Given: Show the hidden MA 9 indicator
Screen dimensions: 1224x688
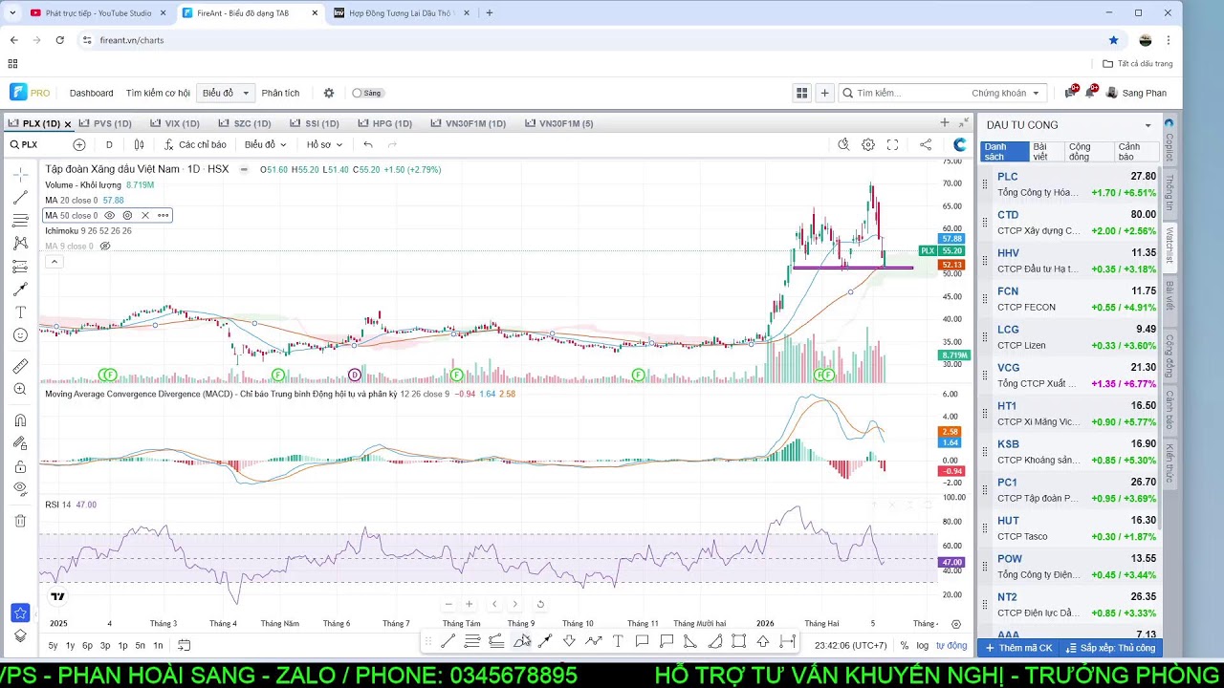Looking at the screenshot, I should click(105, 247).
